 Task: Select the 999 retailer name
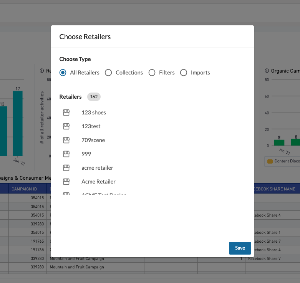tap(86, 154)
